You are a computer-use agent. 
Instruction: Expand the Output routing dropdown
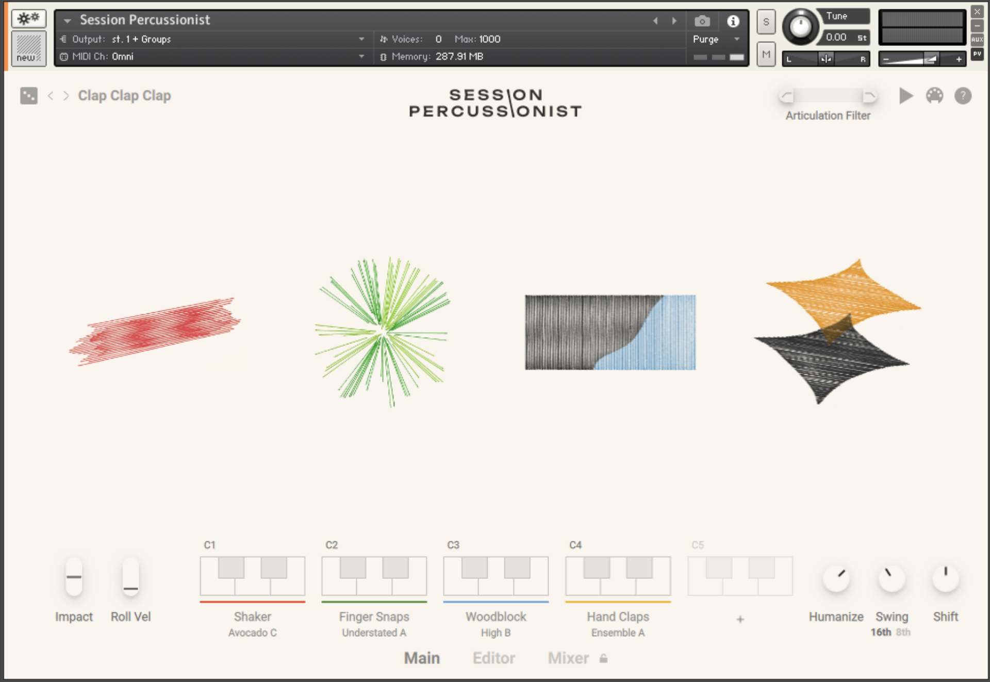[x=361, y=39]
